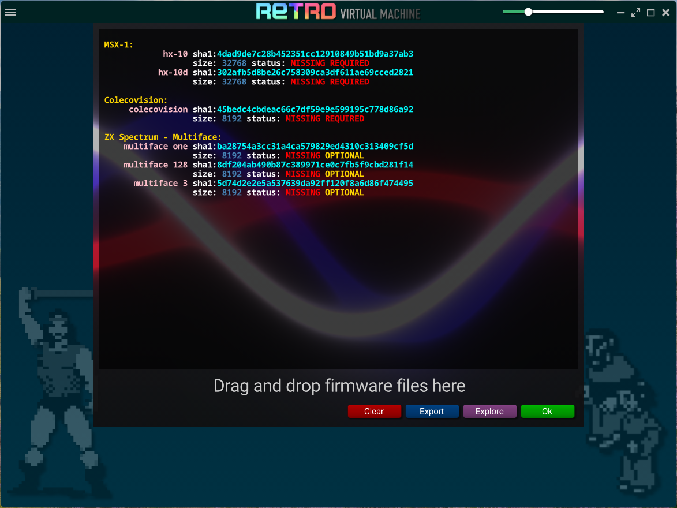The width and height of the screenshot is (677, 508).
Task: Click the hx-10d sha1 hash starting 302afb5d
Action: (315, 72)
